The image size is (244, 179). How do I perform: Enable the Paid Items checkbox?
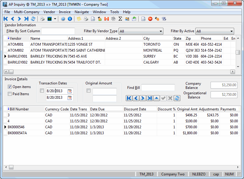(10, 94)
